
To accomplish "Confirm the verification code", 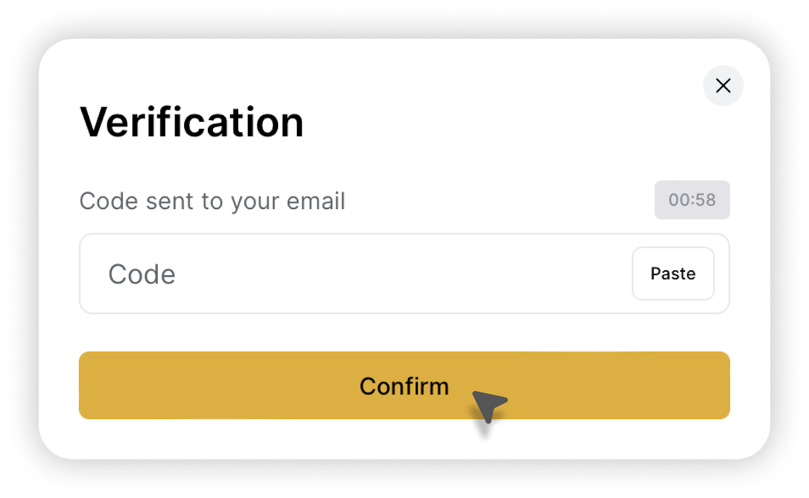I will pyautogui.click(x=404, y=385).
